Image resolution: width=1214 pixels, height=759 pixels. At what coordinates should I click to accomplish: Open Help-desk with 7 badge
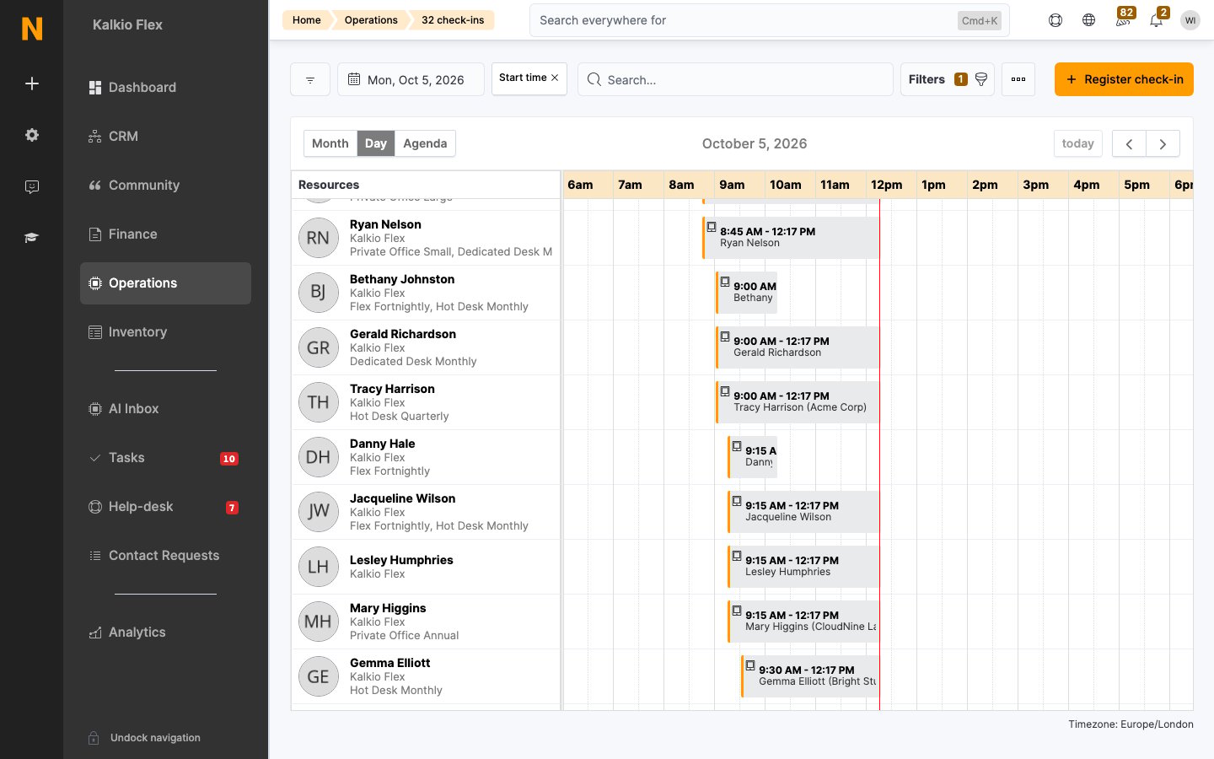click(x=165, y=507)
